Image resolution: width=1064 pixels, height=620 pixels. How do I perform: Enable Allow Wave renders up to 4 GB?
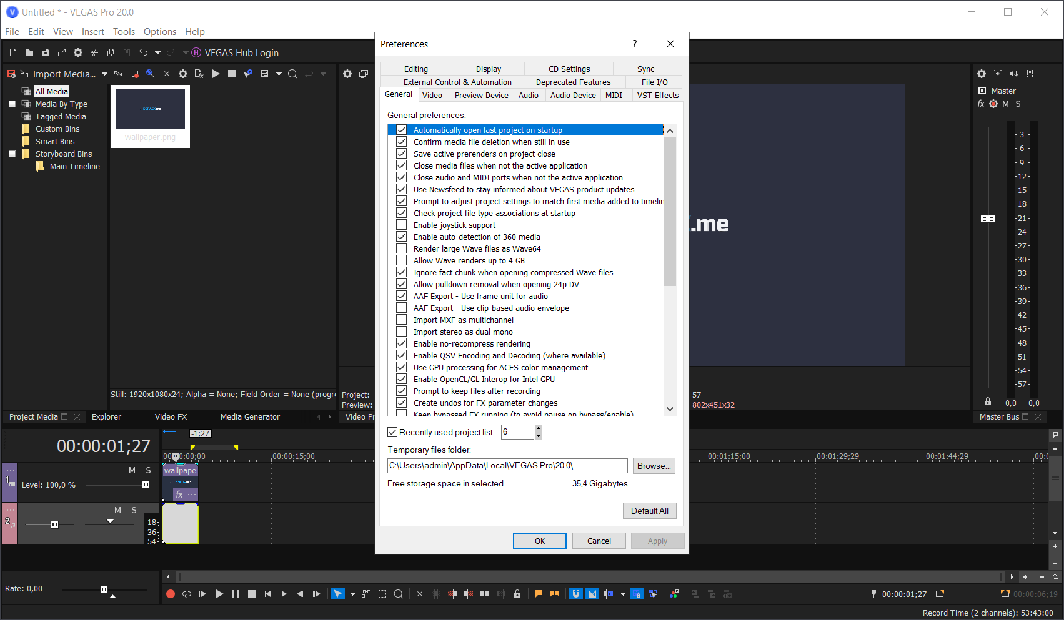point(402,261)
